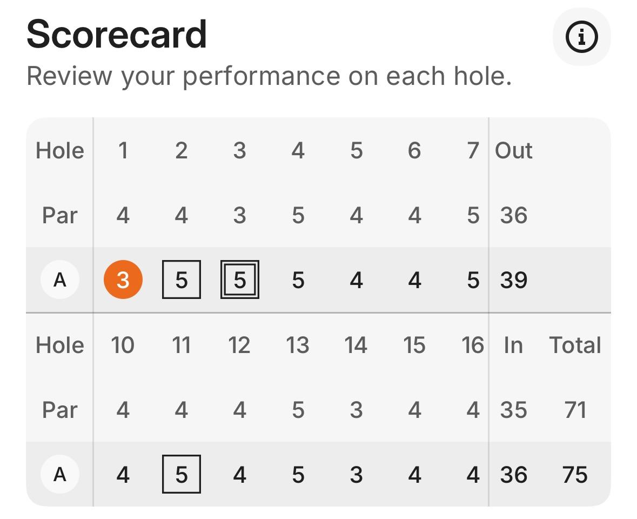
Task: Tap the overall Total score of 75
Action: click(575, 475)
